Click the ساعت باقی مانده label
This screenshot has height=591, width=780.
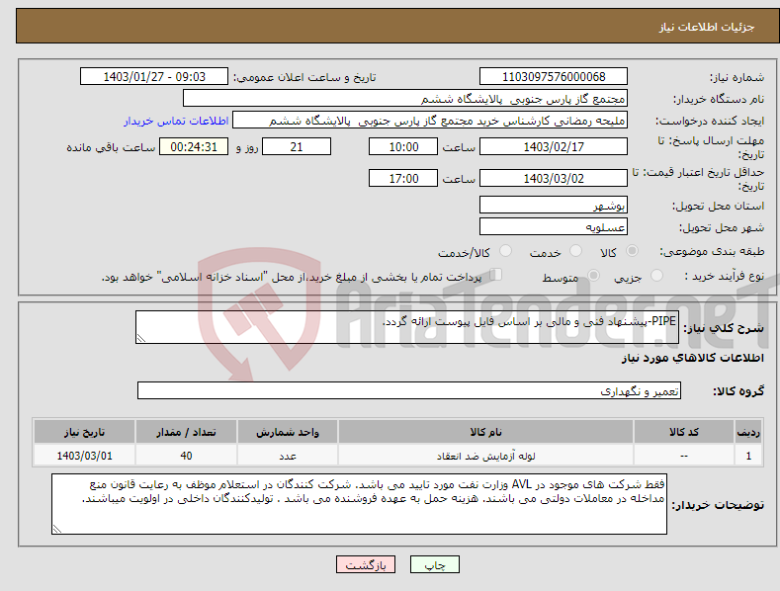(x=111, y=148)
